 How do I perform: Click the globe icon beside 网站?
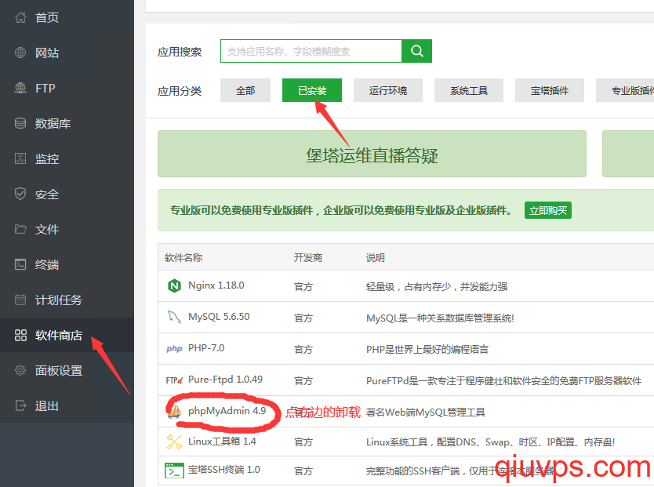point(20,53)
